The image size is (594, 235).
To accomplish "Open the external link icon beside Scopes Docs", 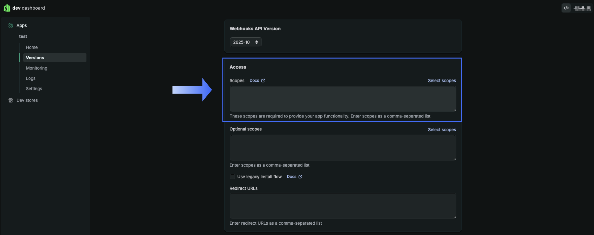I will [x=263, y=80].
